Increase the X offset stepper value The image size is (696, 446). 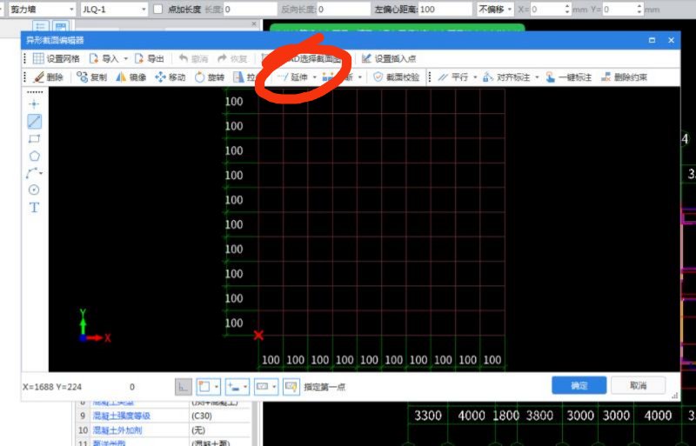coord(567,6)
